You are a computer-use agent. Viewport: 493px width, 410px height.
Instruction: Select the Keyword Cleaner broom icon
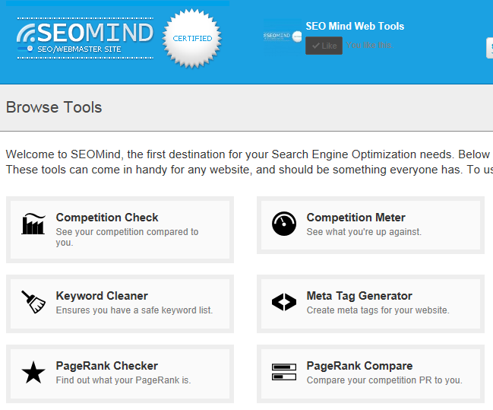coord(33,303)
